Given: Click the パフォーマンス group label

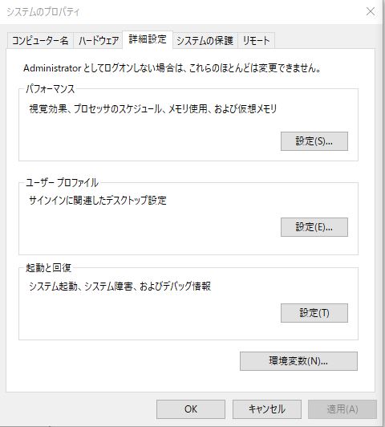Looking at the screenshot, I should pyautogui.click(x=51, y=89).
